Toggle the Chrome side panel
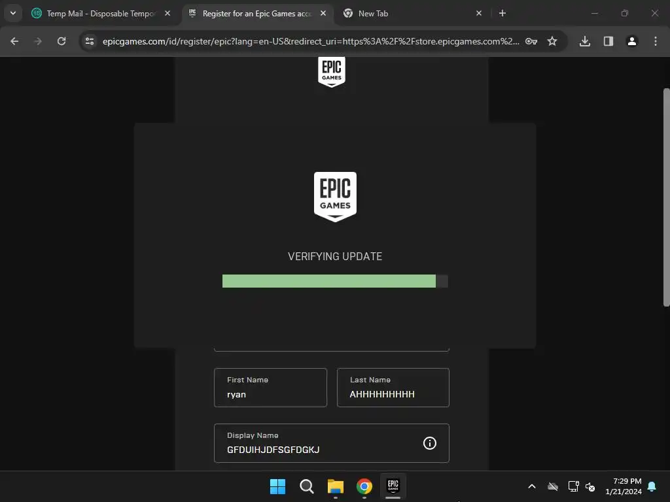The width and height of the screenshot is (670, 502). (608, 41)
